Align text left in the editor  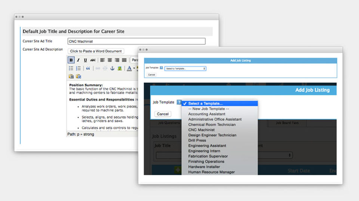click(102, 60)
